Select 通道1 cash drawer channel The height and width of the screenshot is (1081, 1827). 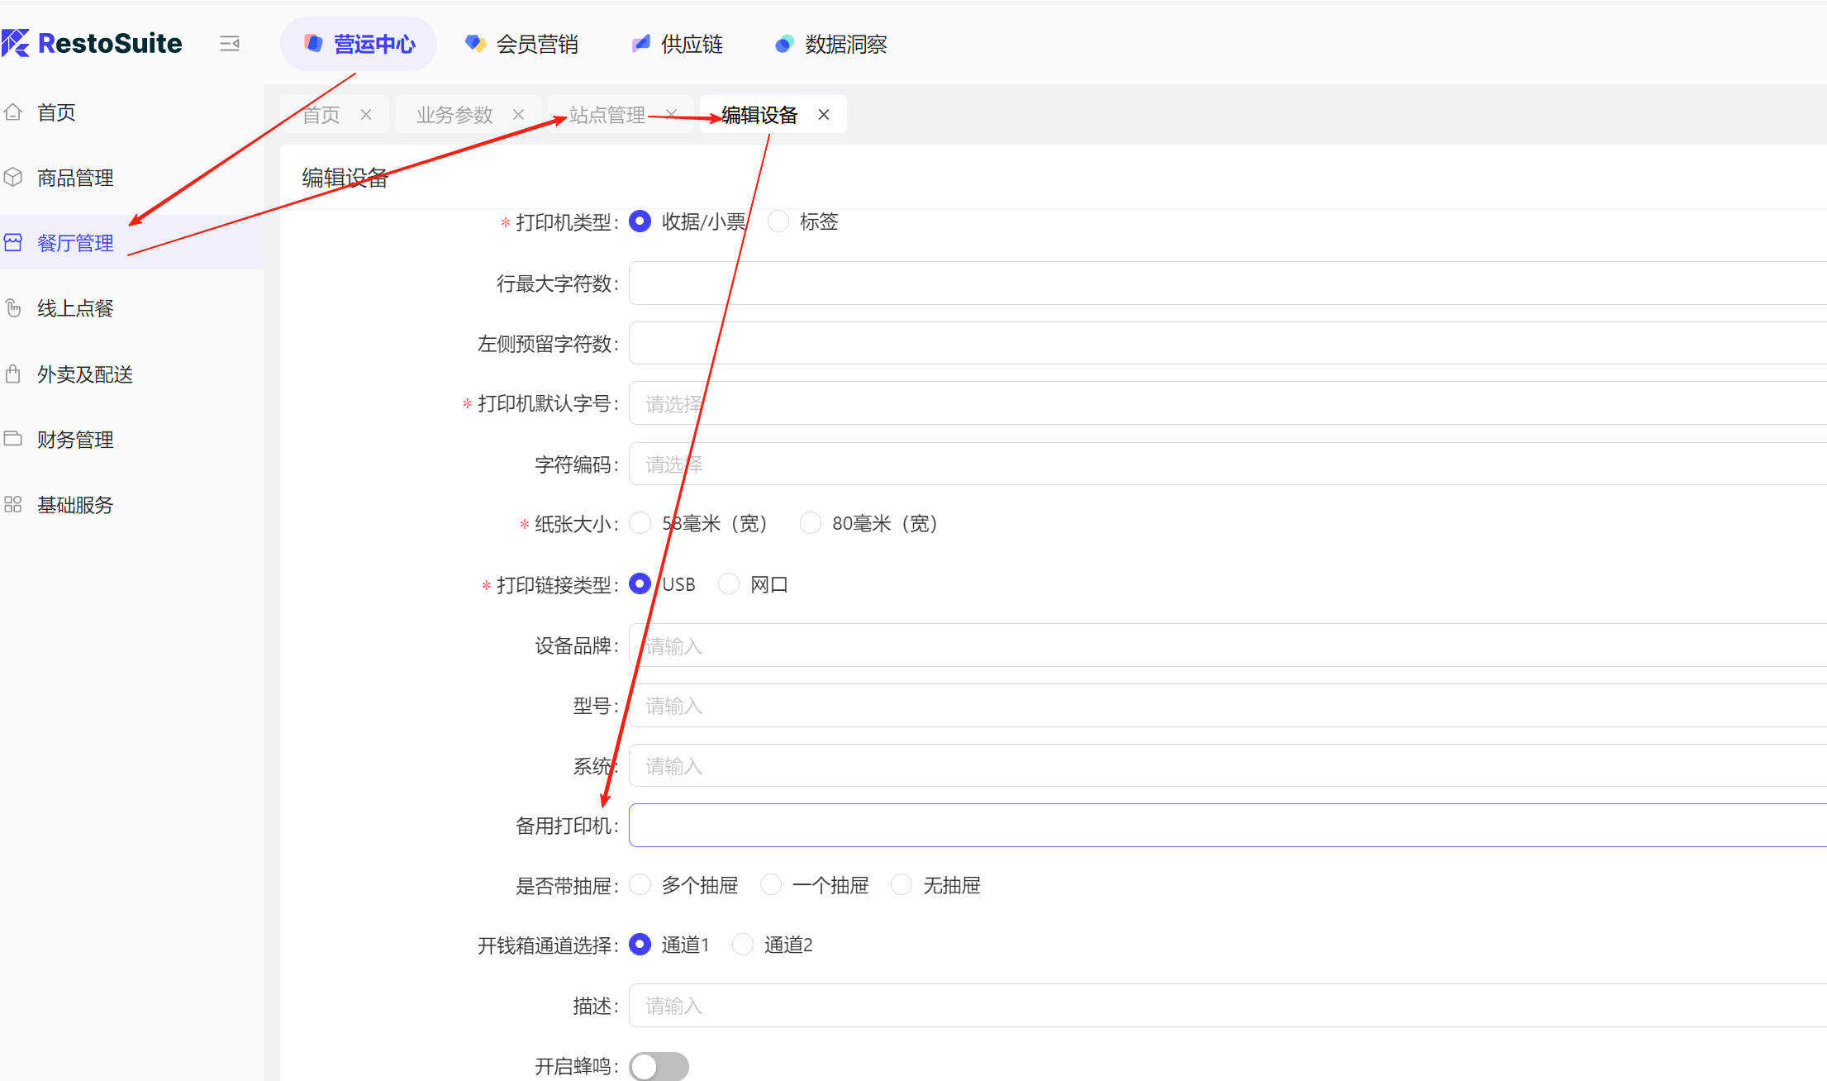640,945
